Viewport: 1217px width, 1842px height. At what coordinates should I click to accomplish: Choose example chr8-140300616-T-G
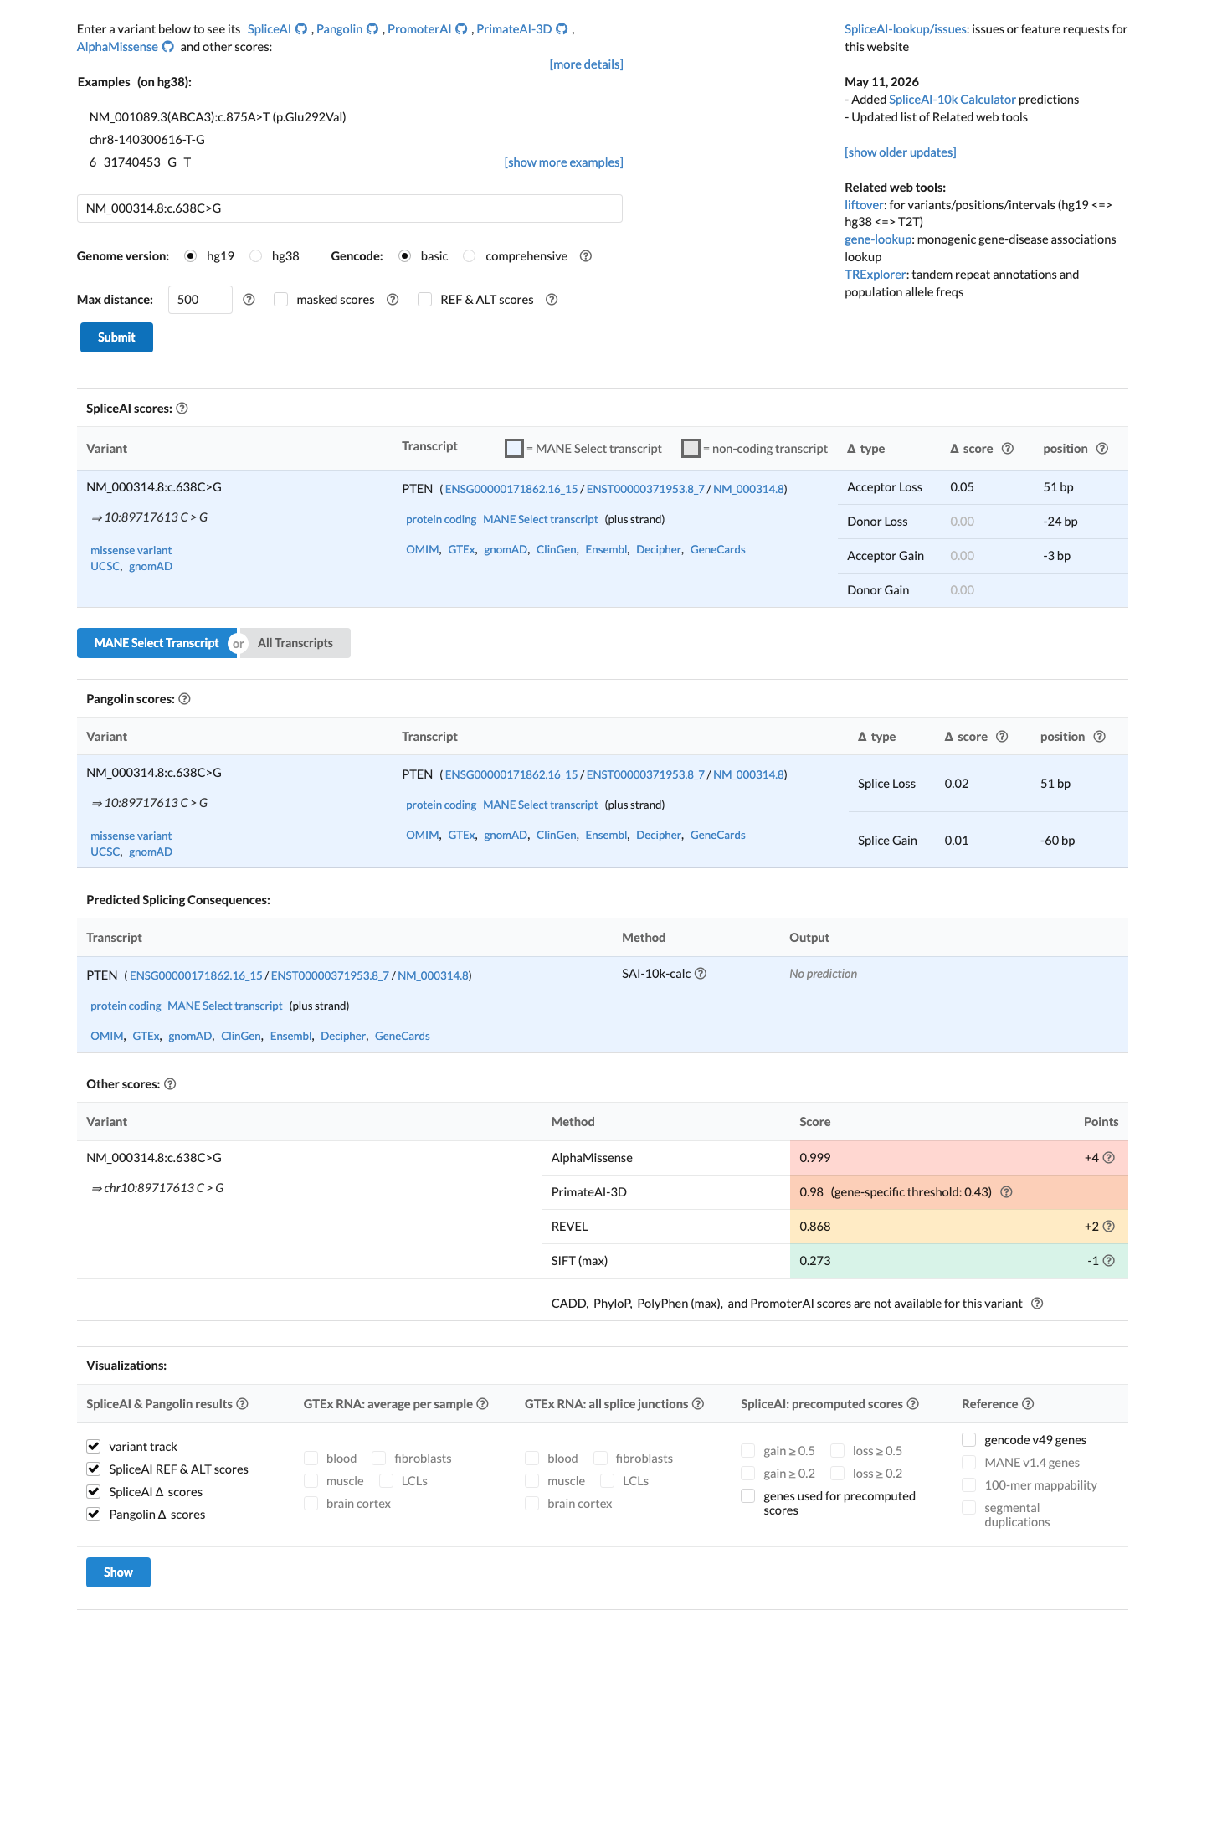click(147, 140)
